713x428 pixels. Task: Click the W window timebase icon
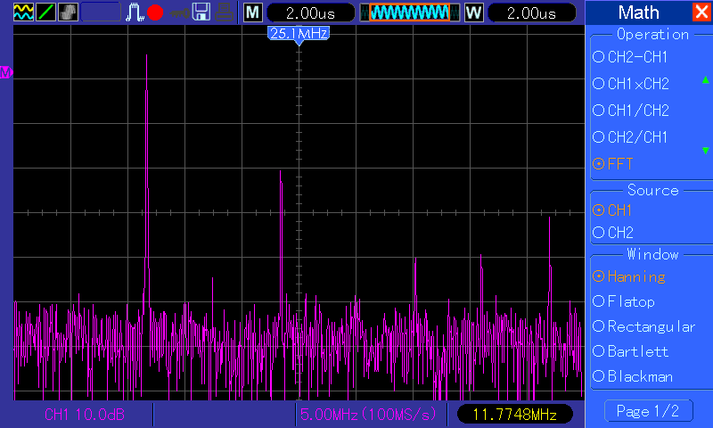coord(473,12)
